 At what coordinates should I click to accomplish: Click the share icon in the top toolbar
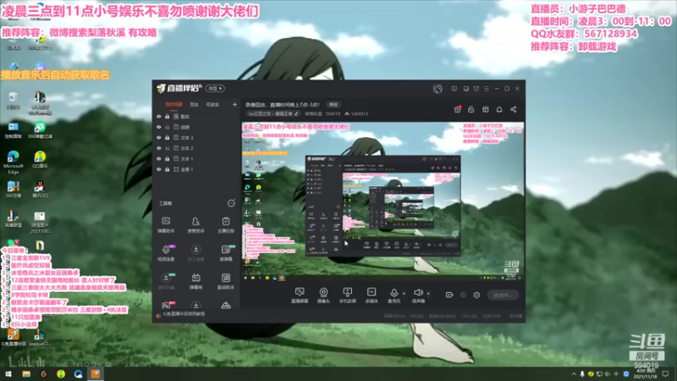coord(514,109)
